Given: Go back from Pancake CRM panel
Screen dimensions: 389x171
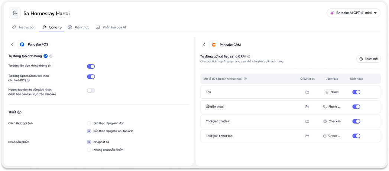Looking at the screenshot, I should (x=204, y=45).
